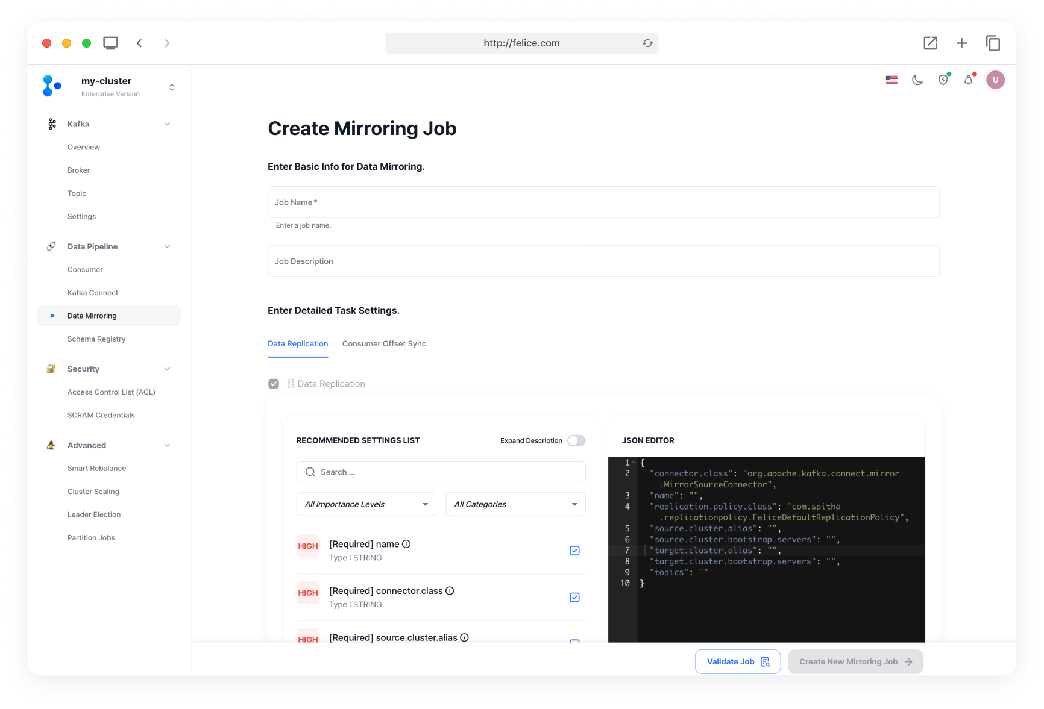This screenshot has width=1044, height=709.
Task: Open user avatar menu
Action: click(995, 80)
